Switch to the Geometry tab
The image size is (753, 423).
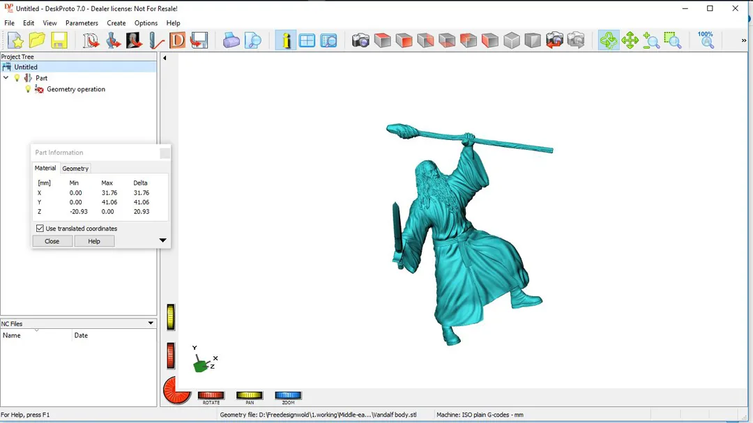(75, 169)
